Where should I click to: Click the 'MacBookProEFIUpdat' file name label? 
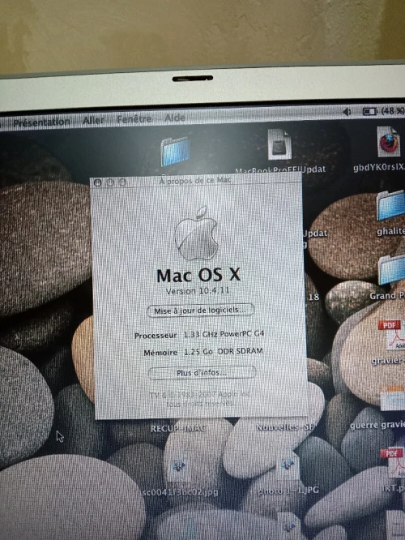tap(280, 170)
